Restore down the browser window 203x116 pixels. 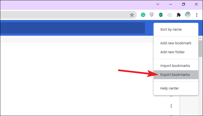pyautogui.click(x=183, y=4)
